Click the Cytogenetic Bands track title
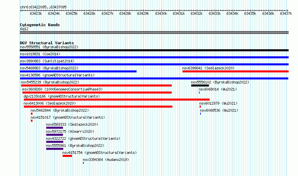Image resolution: width=298 pixels, height=176 pixels. tap(40, 25)
